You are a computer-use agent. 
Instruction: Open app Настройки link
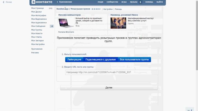(108, 9)
